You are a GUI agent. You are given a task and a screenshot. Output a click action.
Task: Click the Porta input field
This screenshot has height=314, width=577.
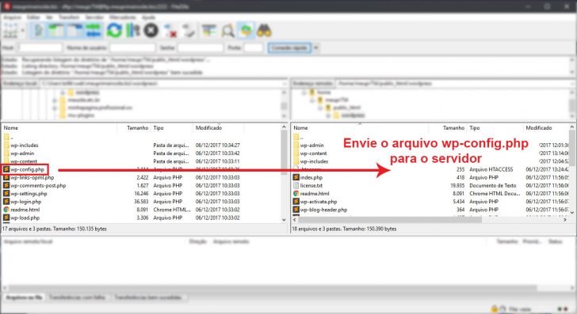[253, 47]
